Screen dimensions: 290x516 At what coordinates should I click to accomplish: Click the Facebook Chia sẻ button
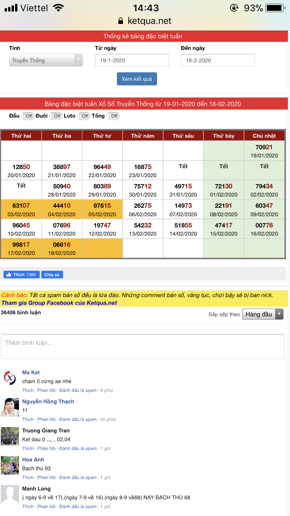click(x=52, y=275)
